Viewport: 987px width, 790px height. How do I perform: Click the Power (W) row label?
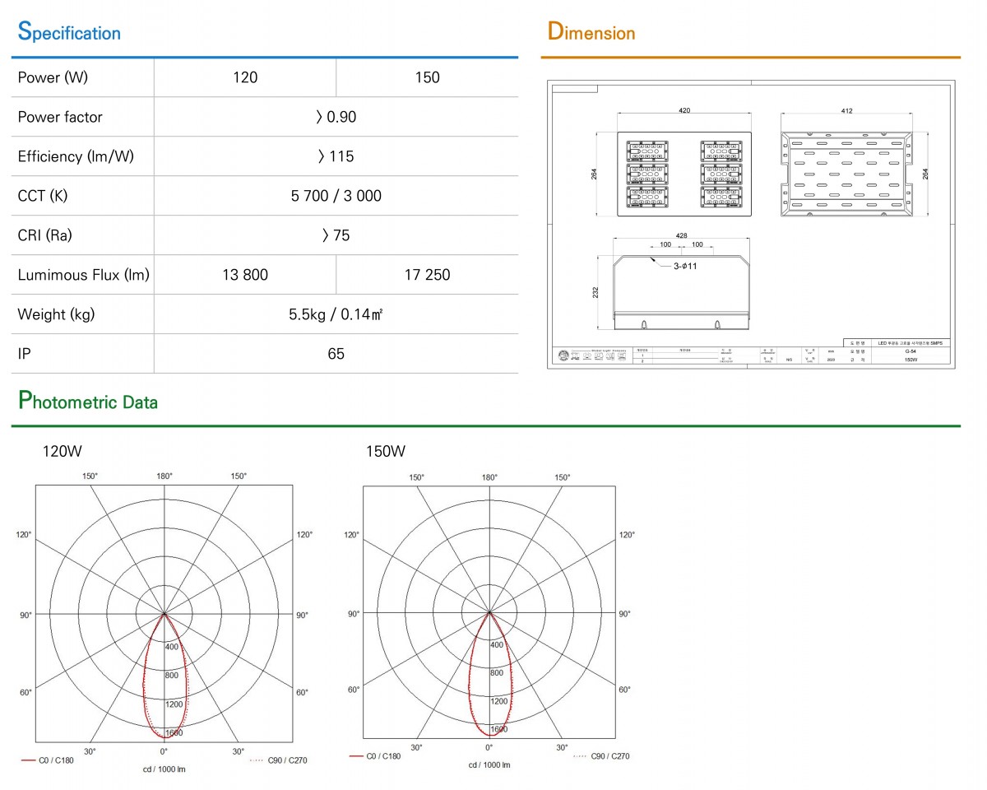coord(53,77)
